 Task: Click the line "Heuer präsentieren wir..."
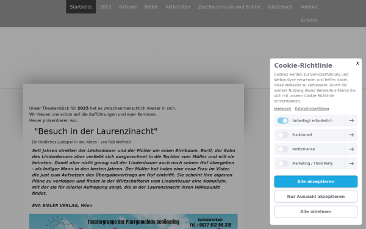(54, 120)
